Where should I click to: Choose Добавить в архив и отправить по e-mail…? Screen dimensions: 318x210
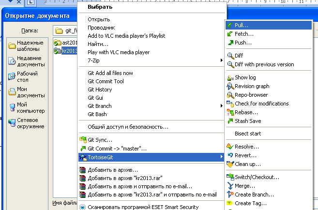[x=151, y=186]
